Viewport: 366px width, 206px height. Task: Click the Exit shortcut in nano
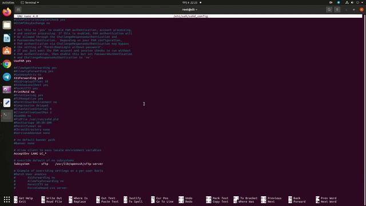tap(22, 201)
